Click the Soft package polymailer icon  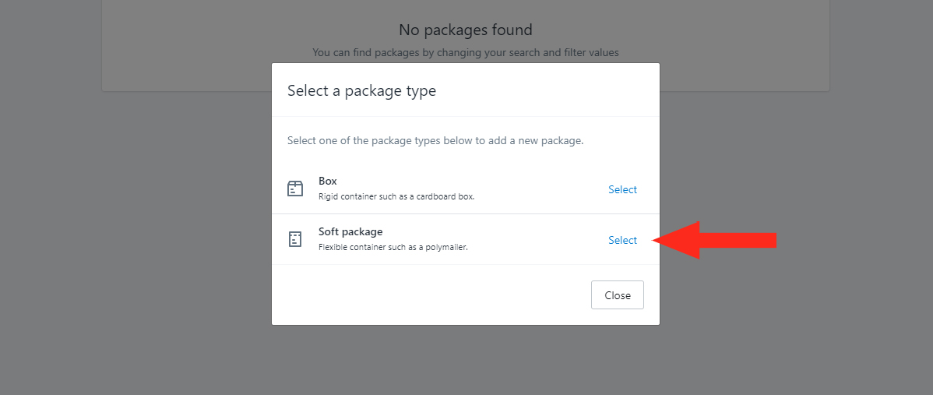[x=295, y=239]
